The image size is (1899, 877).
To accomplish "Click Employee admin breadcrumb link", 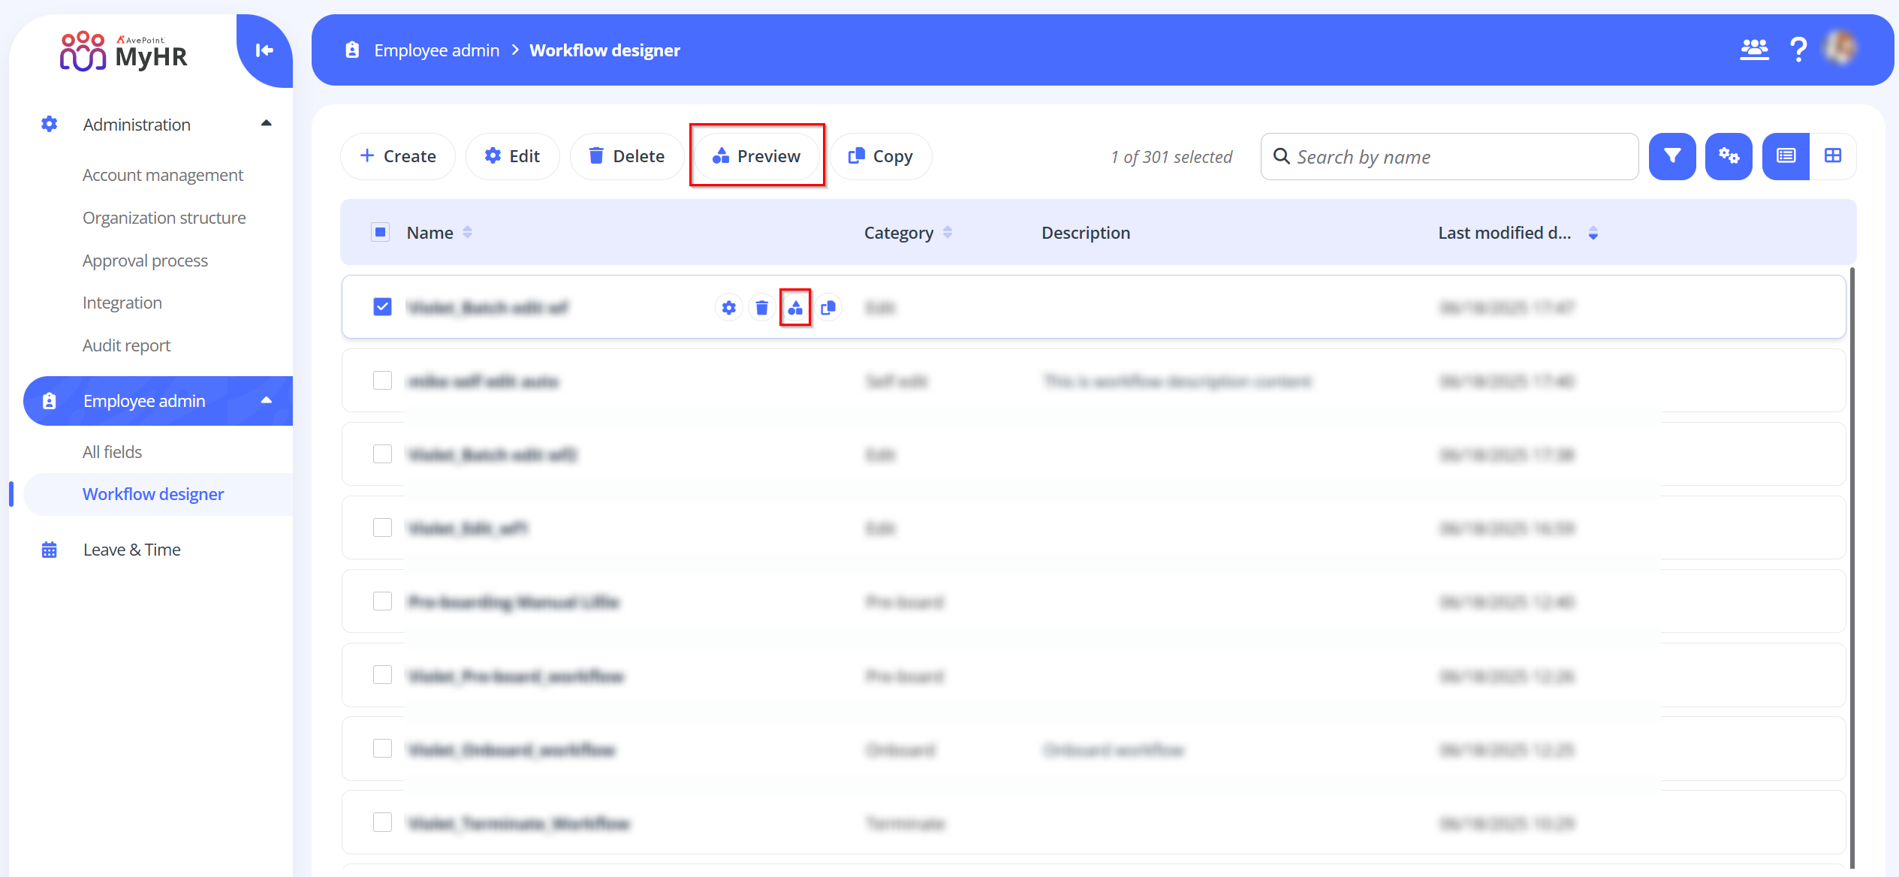I will (436, 50).
